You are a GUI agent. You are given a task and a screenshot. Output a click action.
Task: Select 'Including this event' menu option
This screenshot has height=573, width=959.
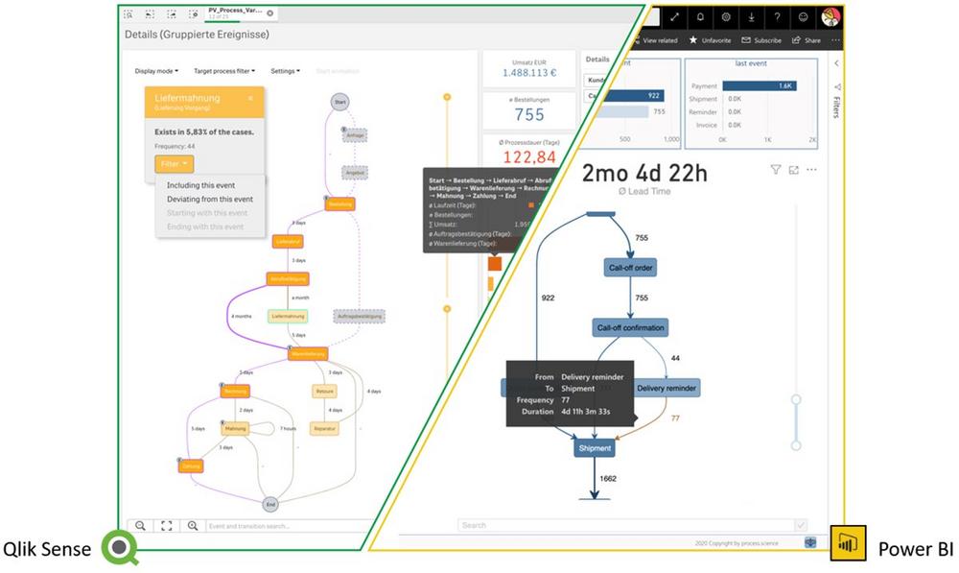[200, 185]
